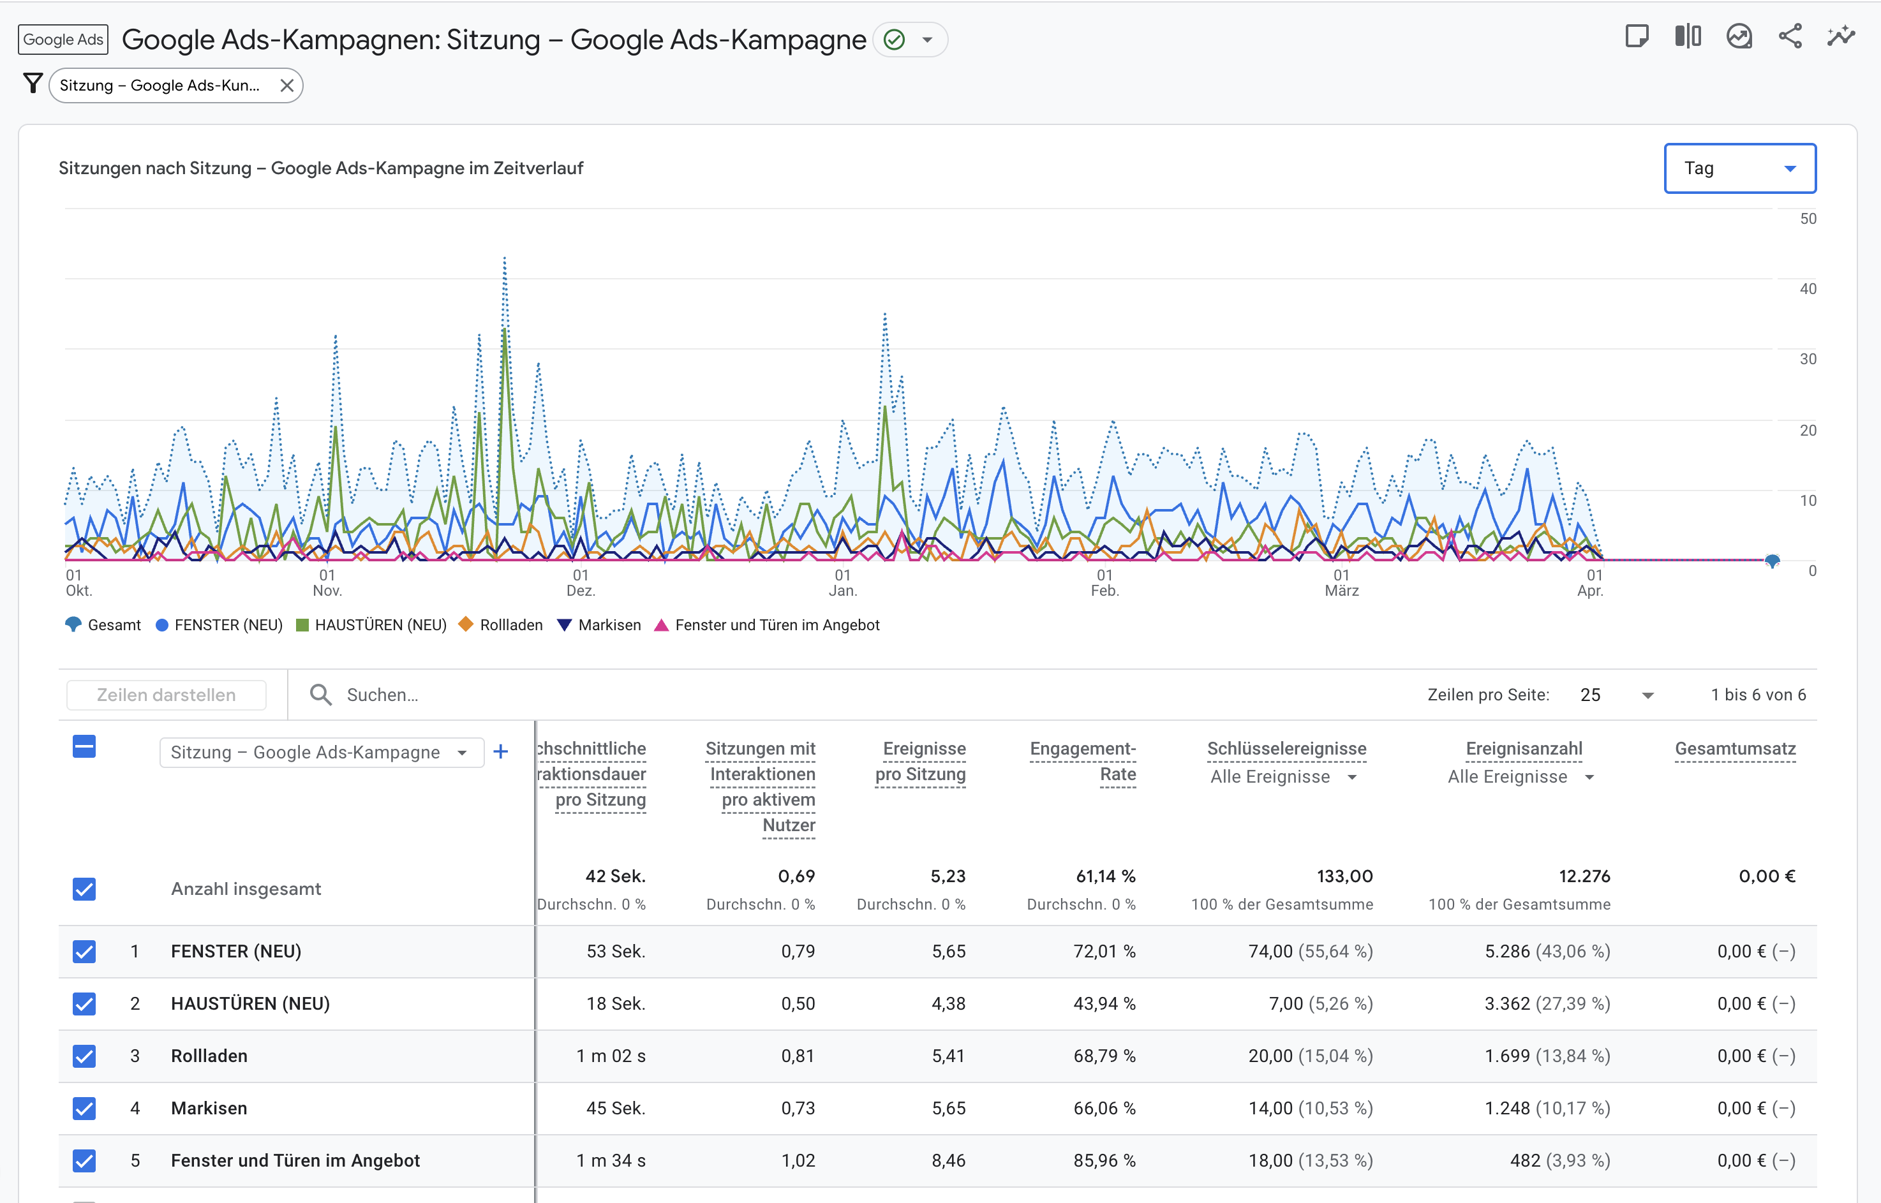This screenshot has height=1203, width=1881.
Task: Open Insights with the sparkle trend icon
Action: tap(1841, 36)
